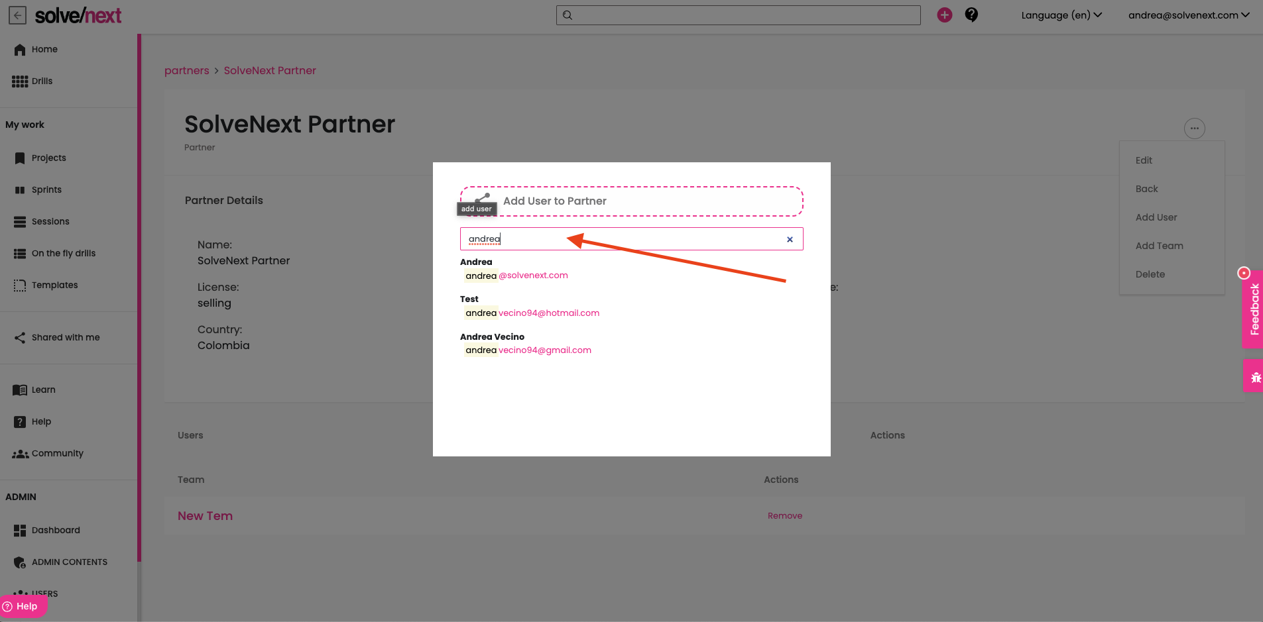The image size is (1263, 622).
Task: Click the Sessions icon in sidebar
Action: point(20,222)
